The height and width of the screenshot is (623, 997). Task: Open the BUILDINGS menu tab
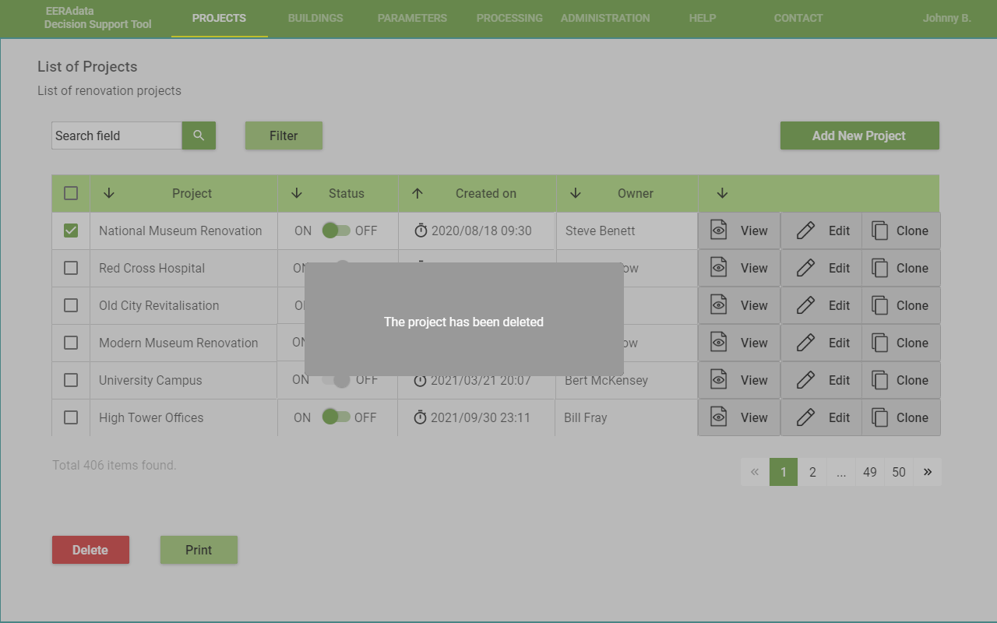point(315,18)
